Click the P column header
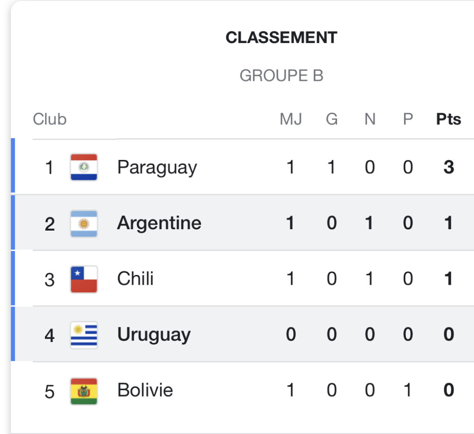Image resolution: width=474 pixels, height=434 pixels. click(x=408, y=119)
